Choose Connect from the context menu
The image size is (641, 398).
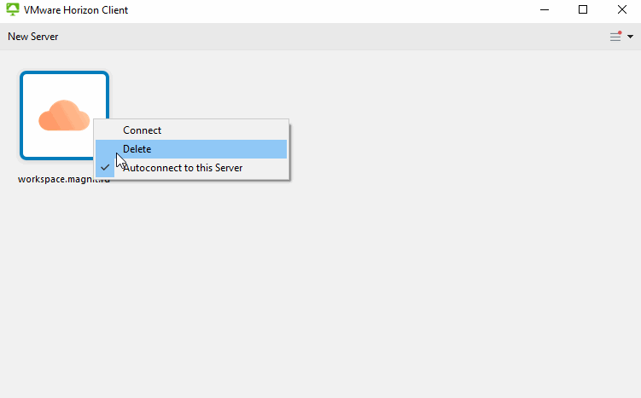click(x=142, y=130)
